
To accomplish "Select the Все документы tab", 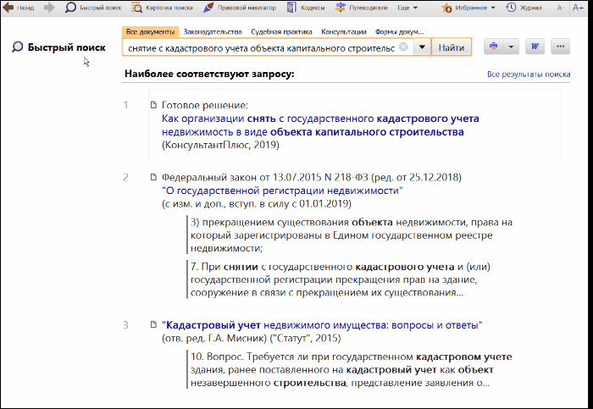I will [x=150, y=31].
